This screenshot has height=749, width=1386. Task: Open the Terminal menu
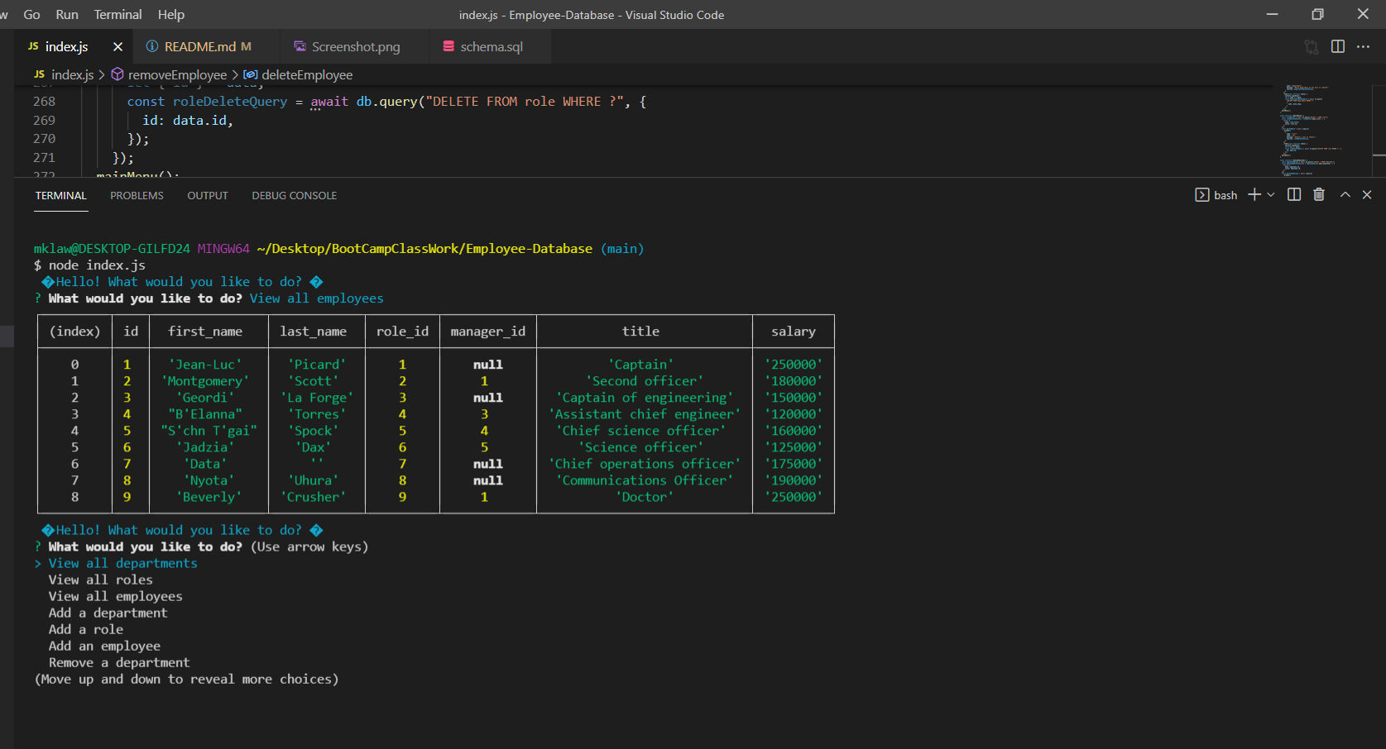[x=117, y=14]
